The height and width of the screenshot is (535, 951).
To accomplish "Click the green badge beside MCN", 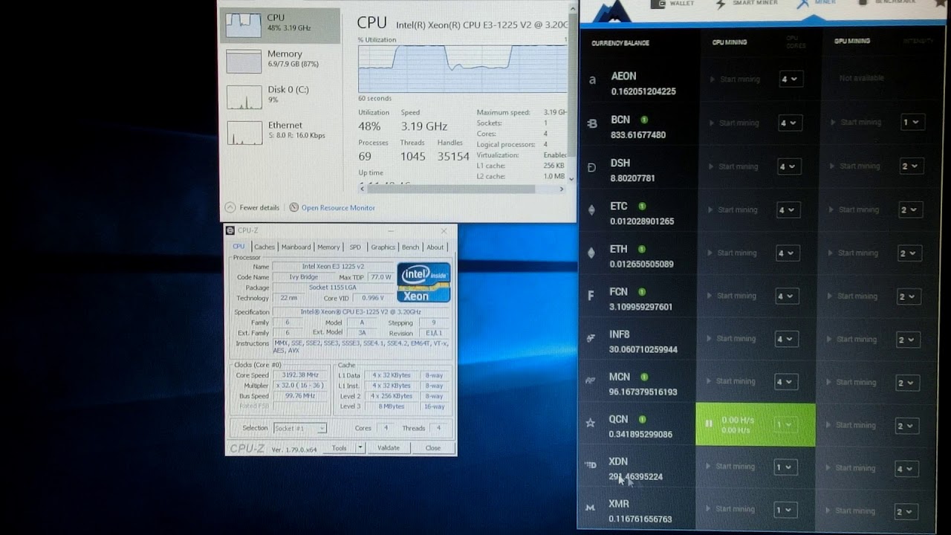I will click(x=644, y=377).
